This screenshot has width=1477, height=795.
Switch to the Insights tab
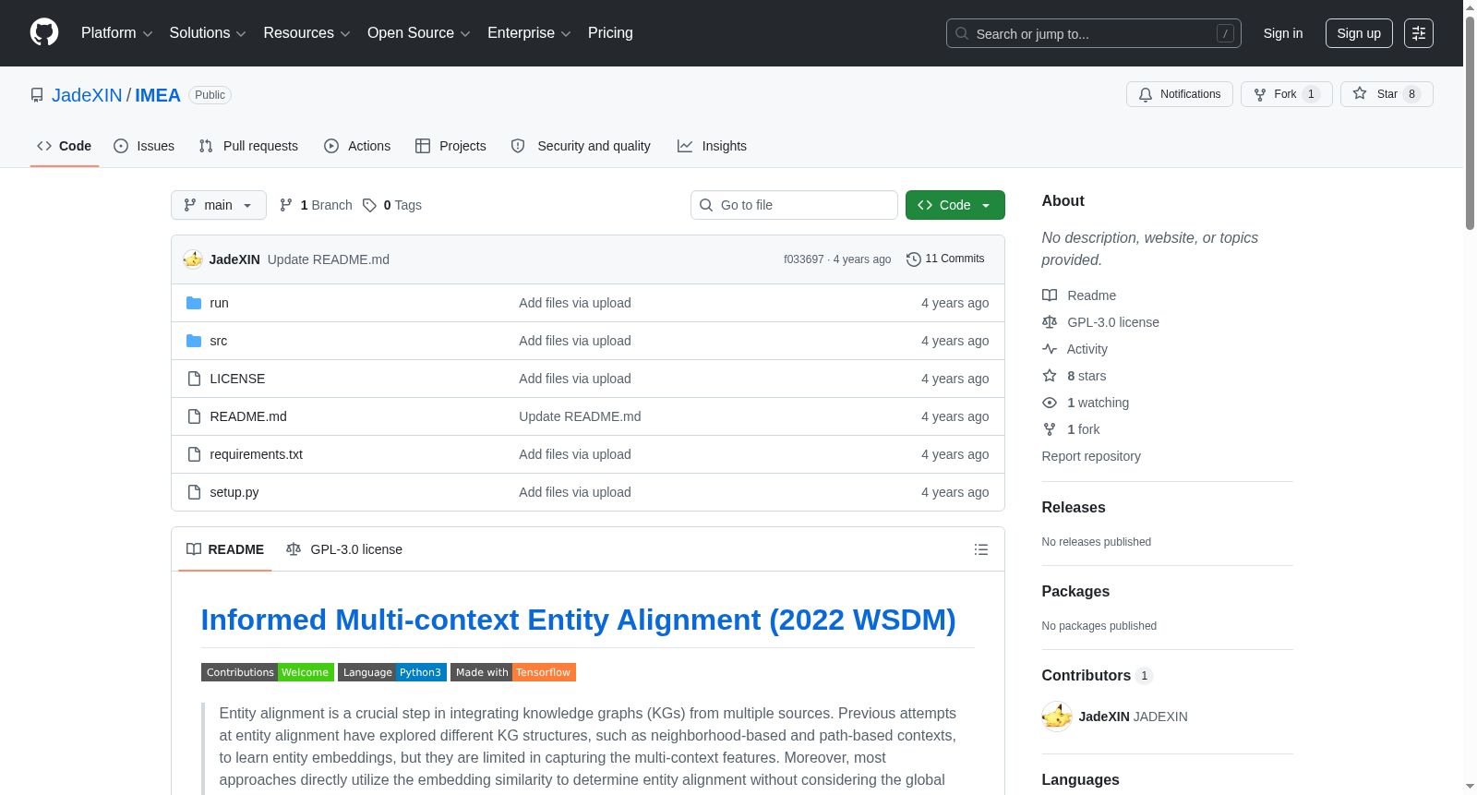coord(712,146)
